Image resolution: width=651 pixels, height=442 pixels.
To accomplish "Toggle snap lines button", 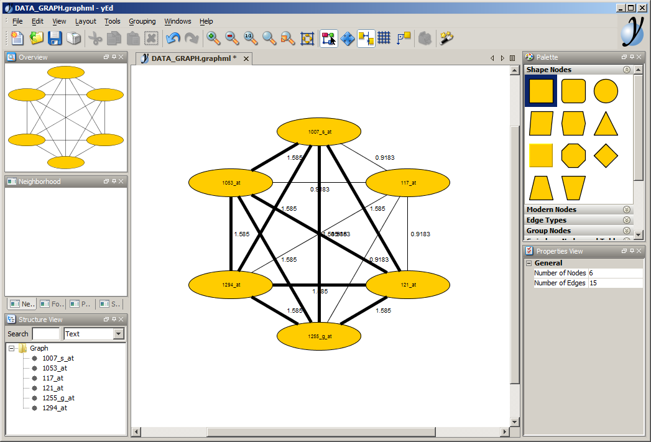I will (x=366, y=38).
